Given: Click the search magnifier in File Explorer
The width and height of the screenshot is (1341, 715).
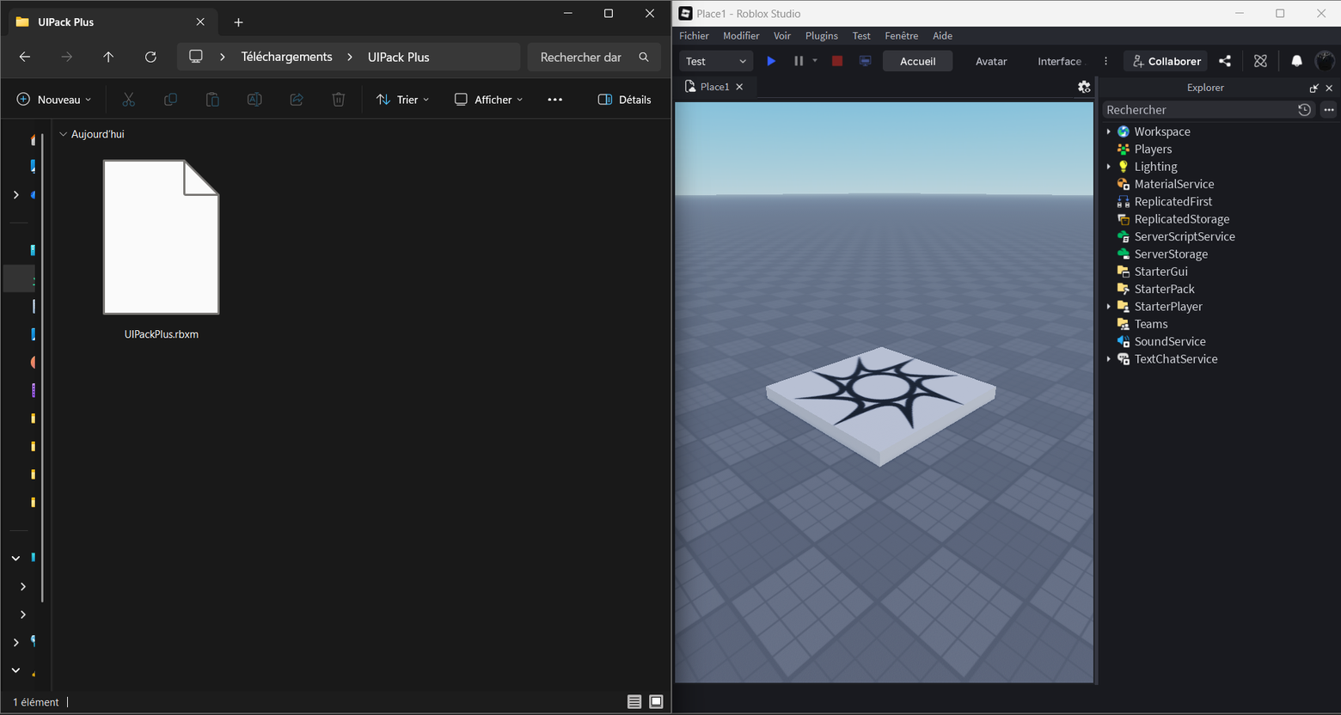Looking at the screenshot, I should (644, 57).
